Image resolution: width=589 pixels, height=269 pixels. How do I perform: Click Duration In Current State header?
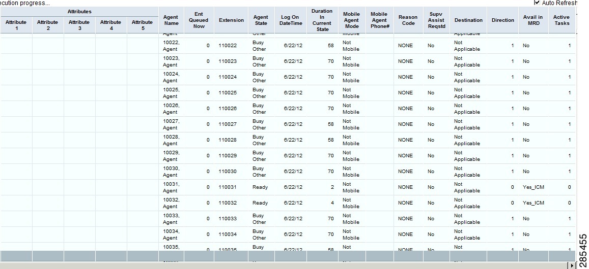[322, 20]
